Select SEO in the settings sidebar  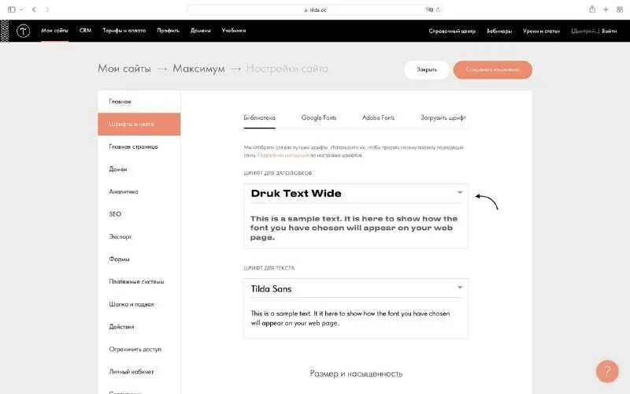(139, 214)
